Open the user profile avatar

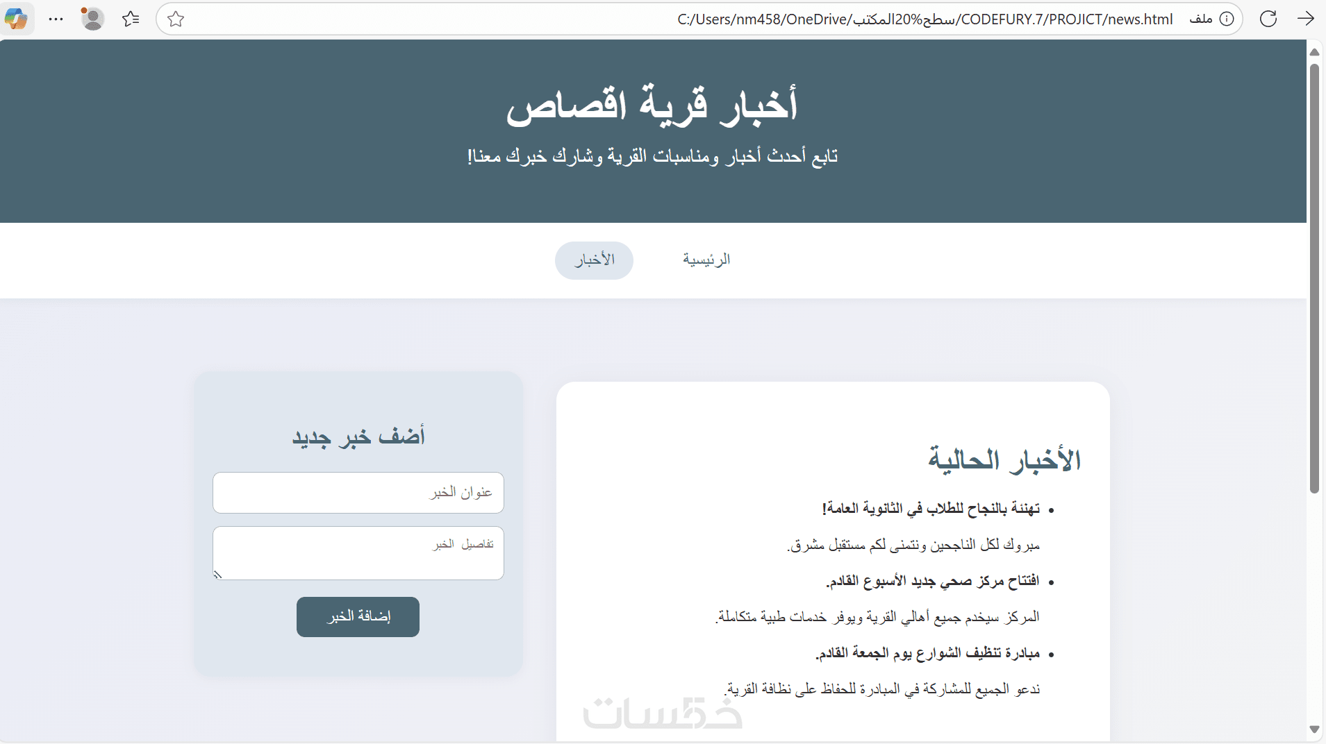(x=92, y=19)
